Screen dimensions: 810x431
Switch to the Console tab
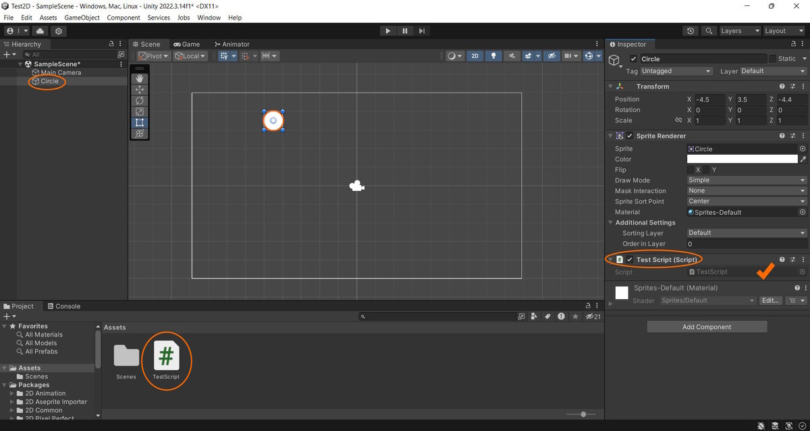point(63,306)
